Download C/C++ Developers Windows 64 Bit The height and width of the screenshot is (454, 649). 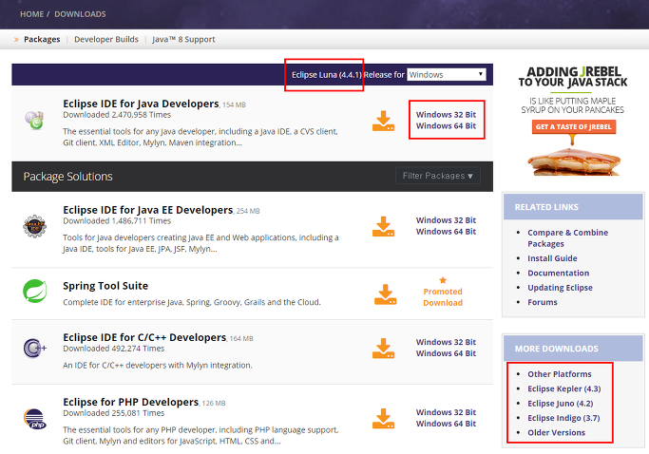pyautogui.click(x=446, y=353)
